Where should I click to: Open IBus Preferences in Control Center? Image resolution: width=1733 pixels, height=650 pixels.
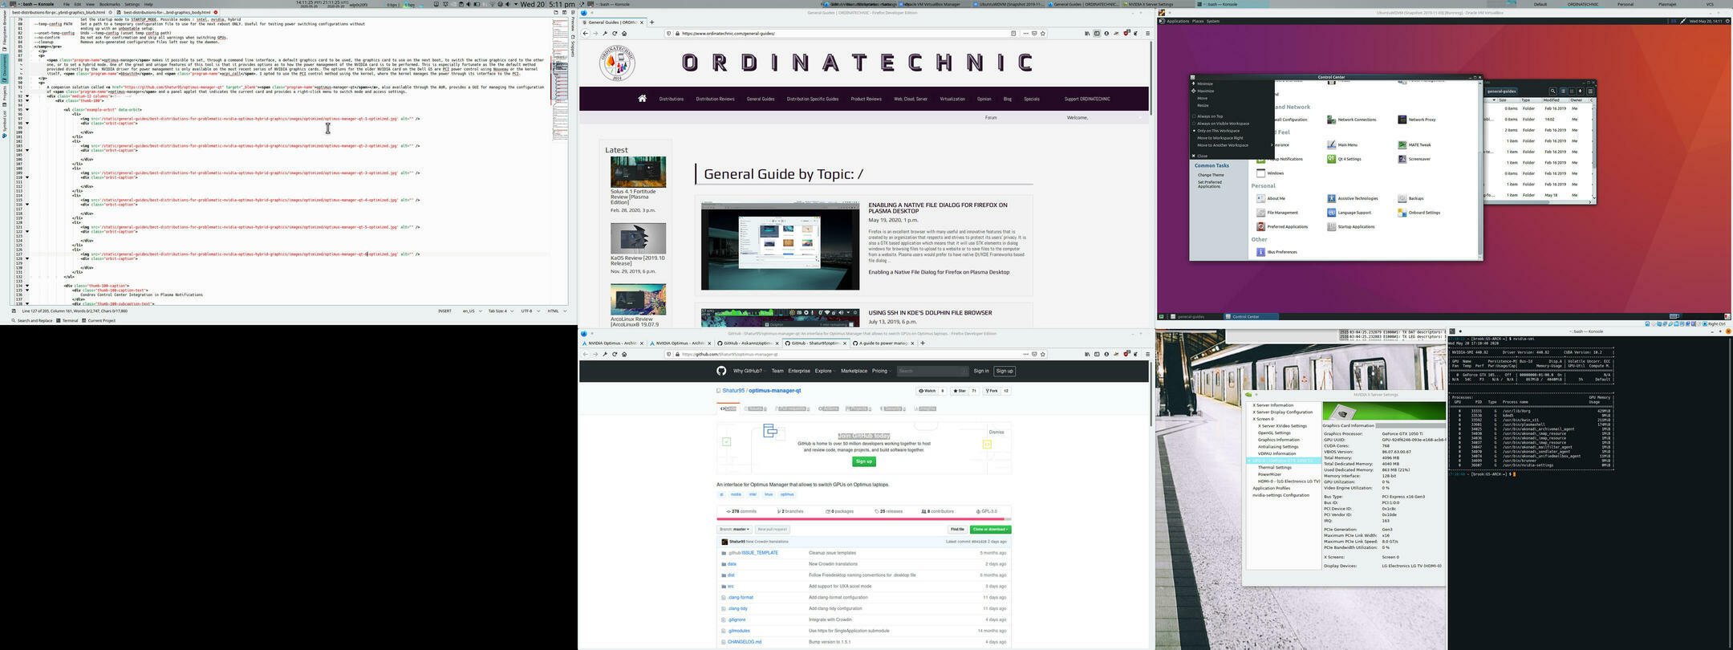point(1277,252)
